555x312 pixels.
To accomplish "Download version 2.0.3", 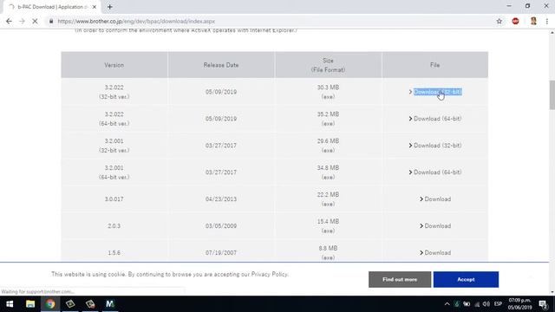I will tap(437, 226).
